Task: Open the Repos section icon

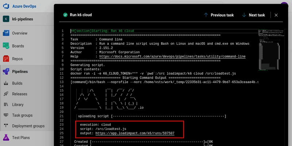Action: click(6, 59)
